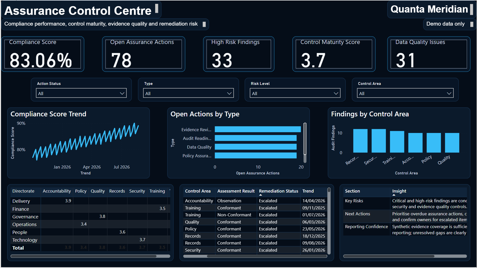Click the Policy Assurance bar in Open Actions
The height and width of the screenshot is (268, 477).
click(256, 155)
